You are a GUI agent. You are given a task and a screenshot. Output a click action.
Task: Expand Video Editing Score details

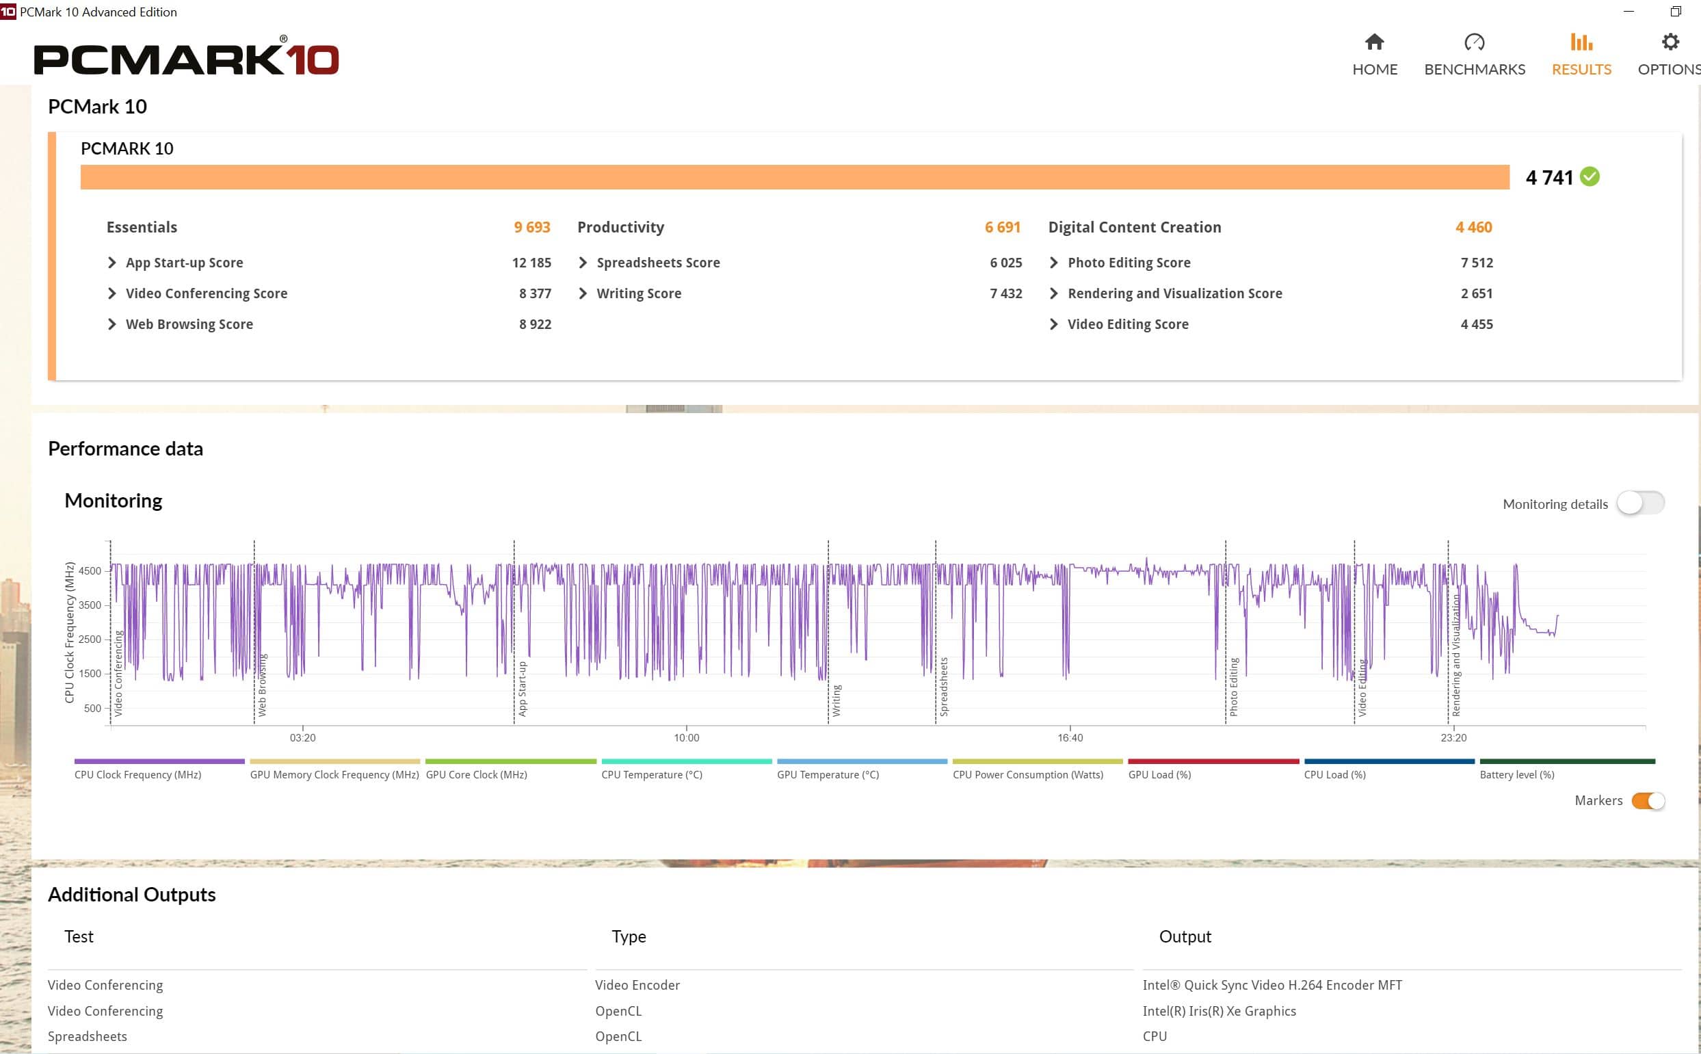pos(1053,324)
